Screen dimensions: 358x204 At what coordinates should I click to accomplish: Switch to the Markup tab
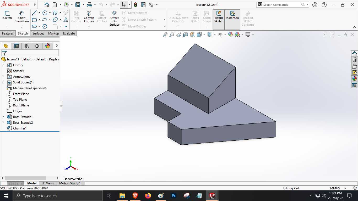(x=53, y=33)
